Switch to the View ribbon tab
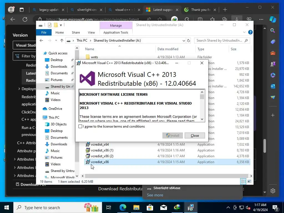 [x=91, y=32]
